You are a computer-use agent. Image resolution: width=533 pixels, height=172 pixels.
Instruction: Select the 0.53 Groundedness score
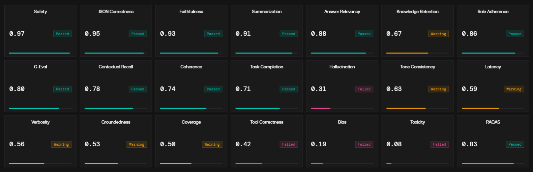click(x=92, y=144)
